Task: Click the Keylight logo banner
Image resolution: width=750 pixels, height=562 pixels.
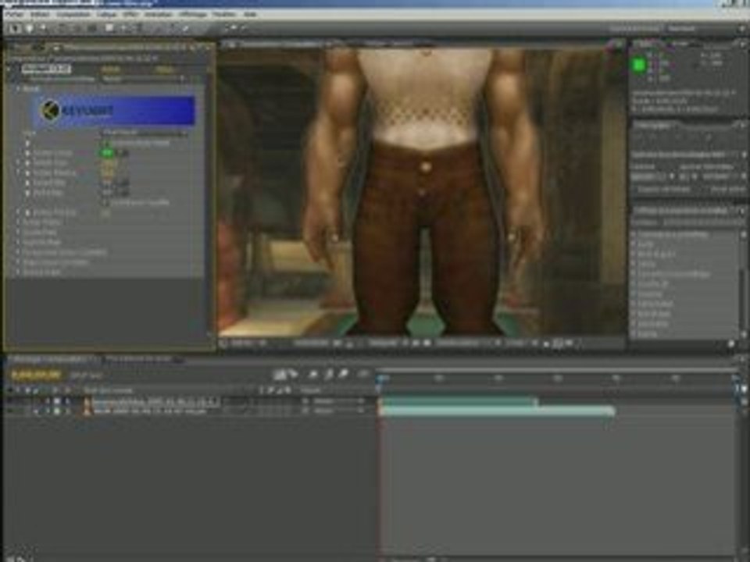Action: click(x=114, y=111)
